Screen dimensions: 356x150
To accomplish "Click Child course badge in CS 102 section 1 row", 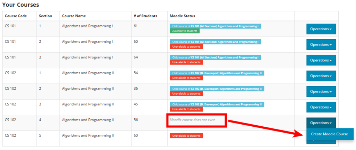I will (x=217, y=73).
